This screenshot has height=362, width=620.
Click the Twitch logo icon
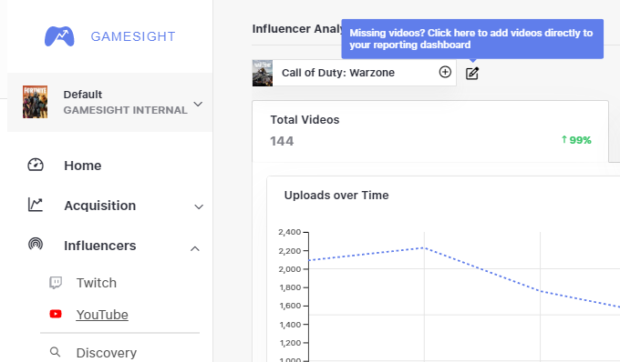click(x=56, y=283)
